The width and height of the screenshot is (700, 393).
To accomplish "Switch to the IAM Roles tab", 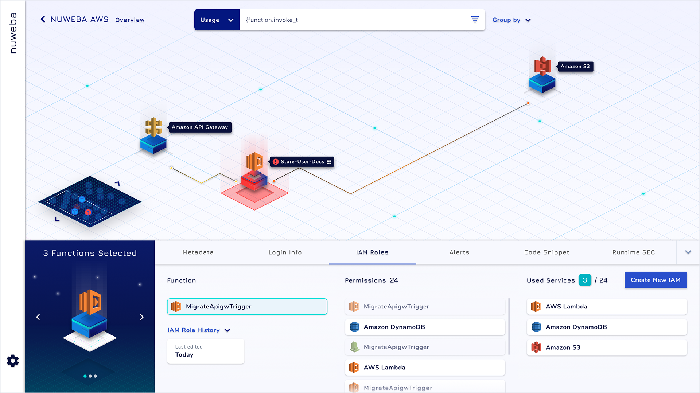I will tap(372, 252).
